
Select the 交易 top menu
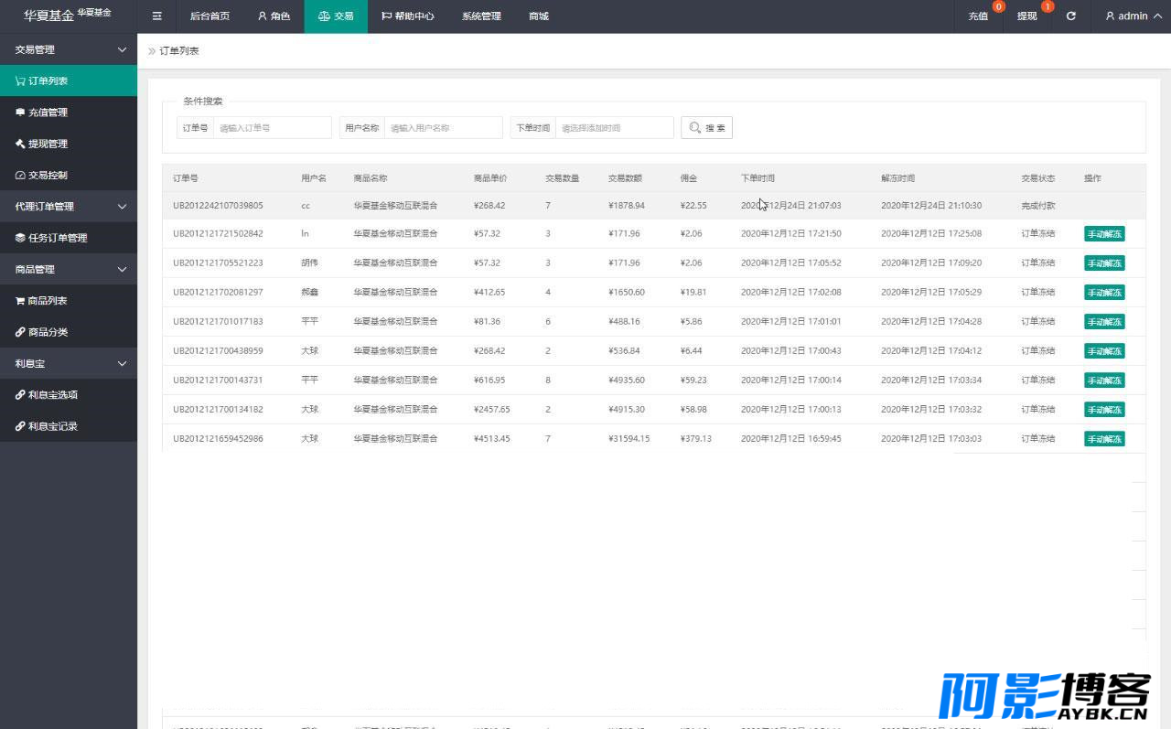(x=336, y=16)
